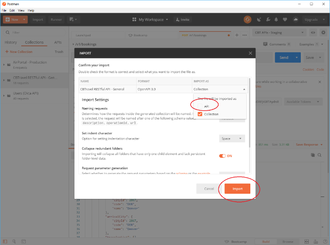The width and height of the screenshot is (330, 245).
Task: Open the Upgrade dropdown arrow
Action: [x=324, y=20]
